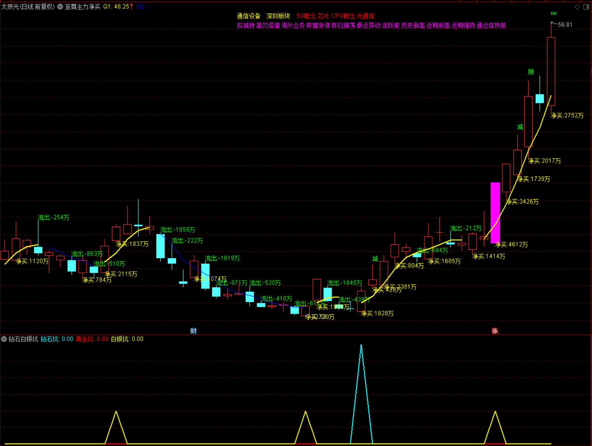
Task: Click the 高贝塔值 style tag
Action: point(268,26)
